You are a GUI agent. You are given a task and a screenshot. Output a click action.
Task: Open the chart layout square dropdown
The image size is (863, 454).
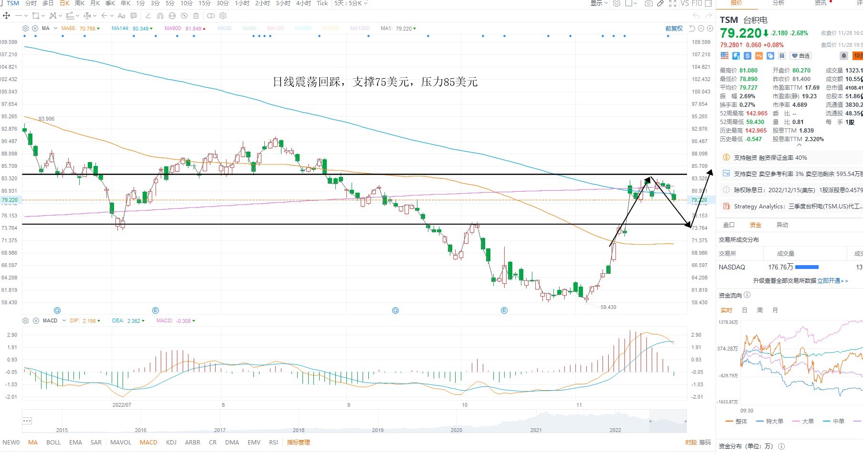pyautogui.click(x=631, y=3)
